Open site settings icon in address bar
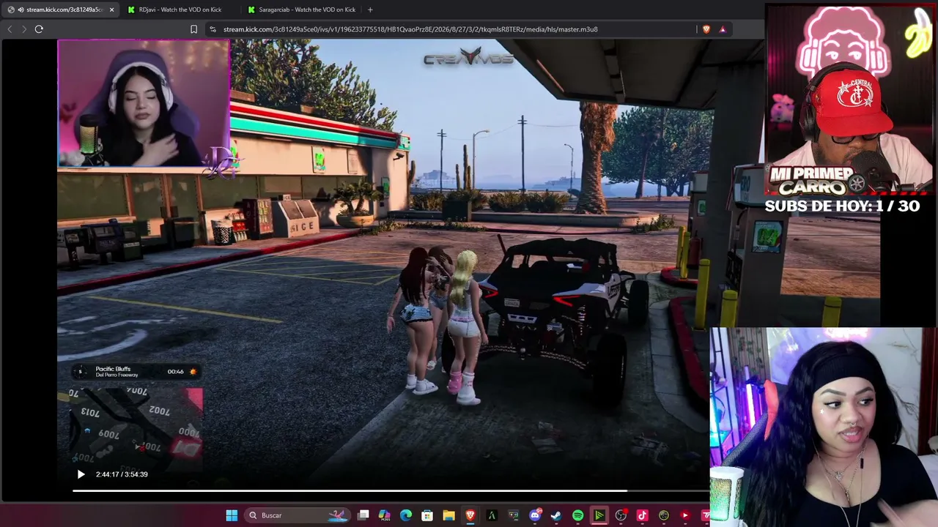The width and height of the screenshot is (938, 527). pyautogui.click(x=213, y=29)
